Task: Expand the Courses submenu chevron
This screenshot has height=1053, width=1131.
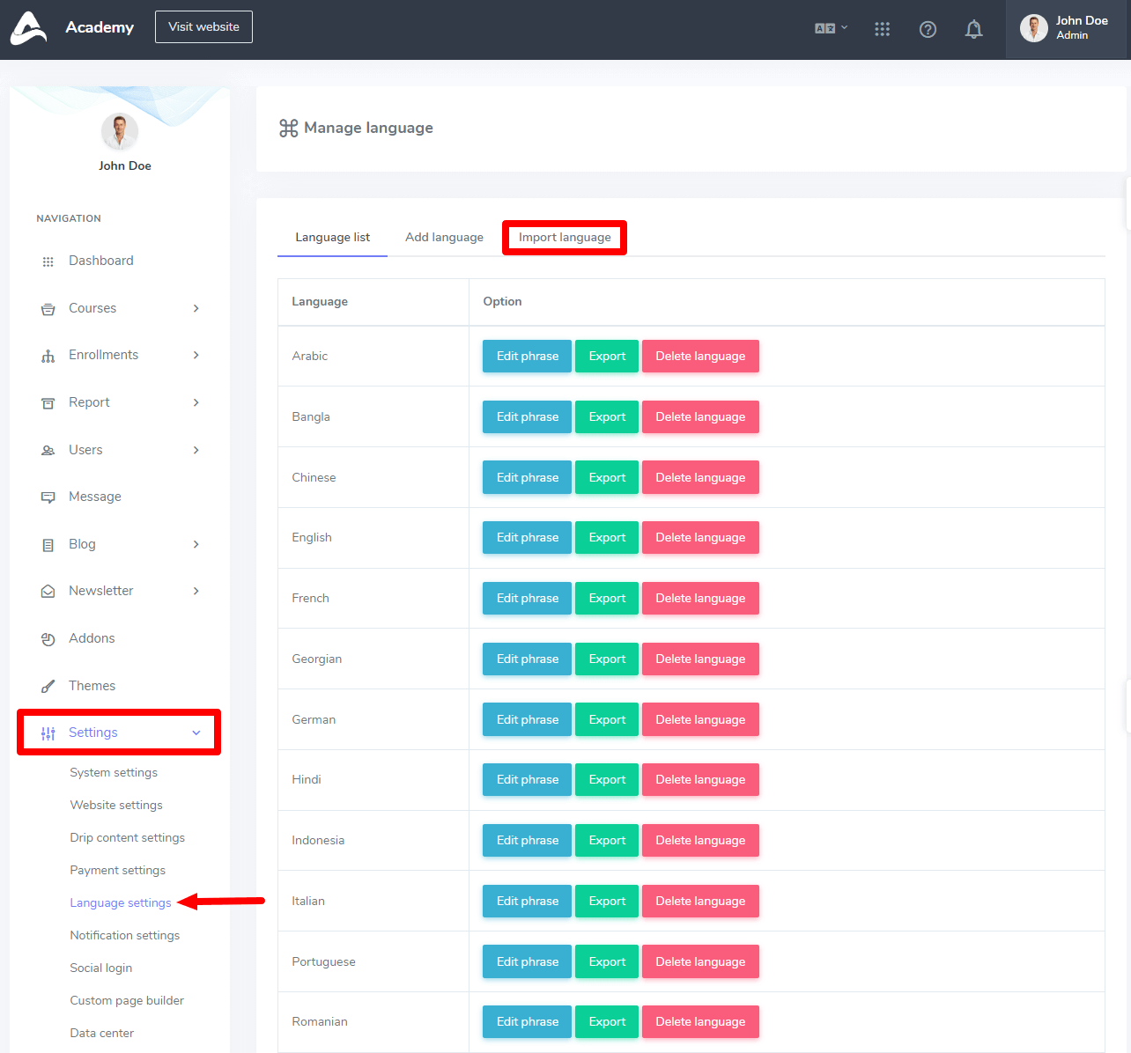Action: click(196, 308)
